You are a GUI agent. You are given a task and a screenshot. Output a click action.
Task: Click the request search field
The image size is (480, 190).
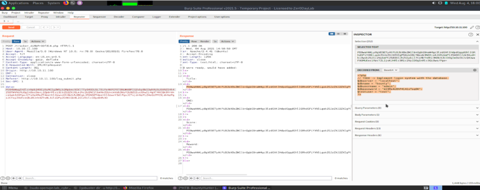(90, 178)
